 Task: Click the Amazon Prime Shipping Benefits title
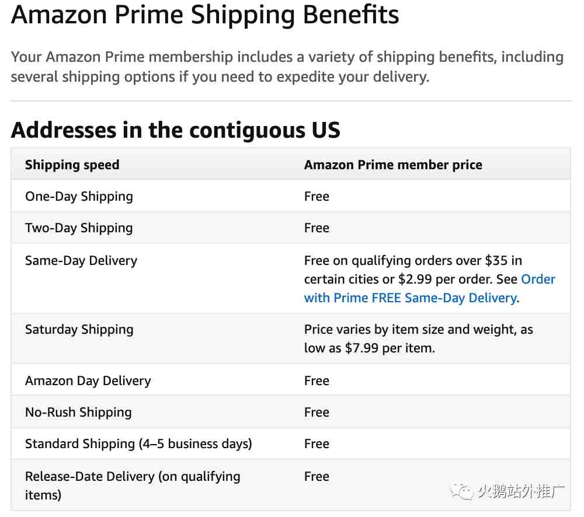pos(205,14)
